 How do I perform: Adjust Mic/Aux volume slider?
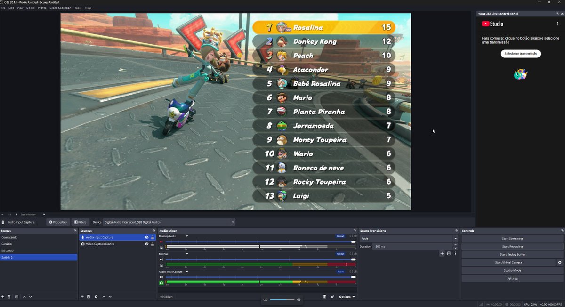click(x=260, y=259)
